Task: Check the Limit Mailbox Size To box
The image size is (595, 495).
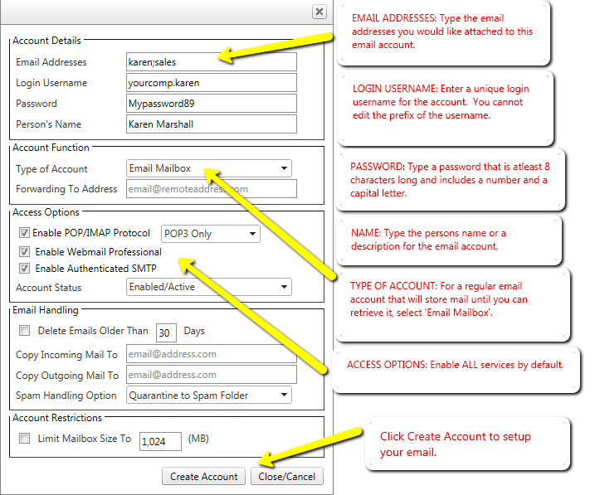Action: (x=25, y=439)
